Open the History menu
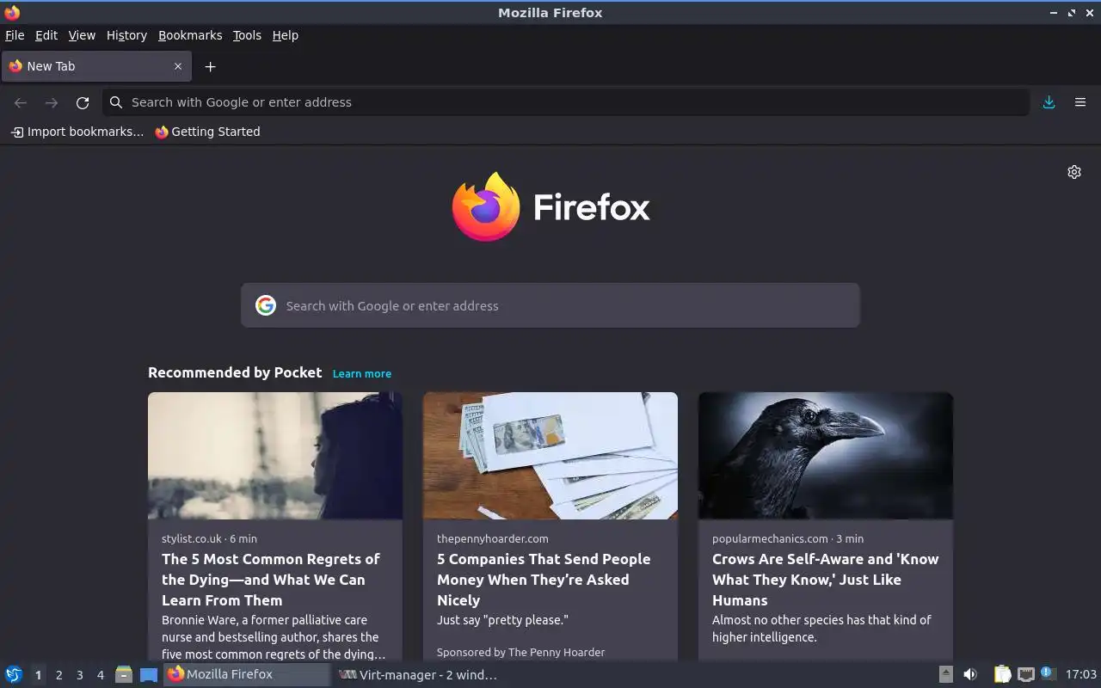This screenshot has width=1101, height=688. (126, 35)
